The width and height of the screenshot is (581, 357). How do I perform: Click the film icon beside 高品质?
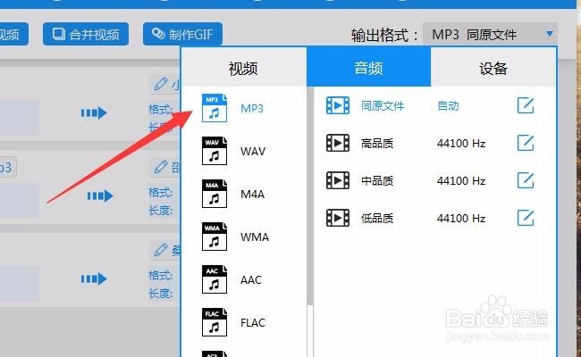point(338,143)
